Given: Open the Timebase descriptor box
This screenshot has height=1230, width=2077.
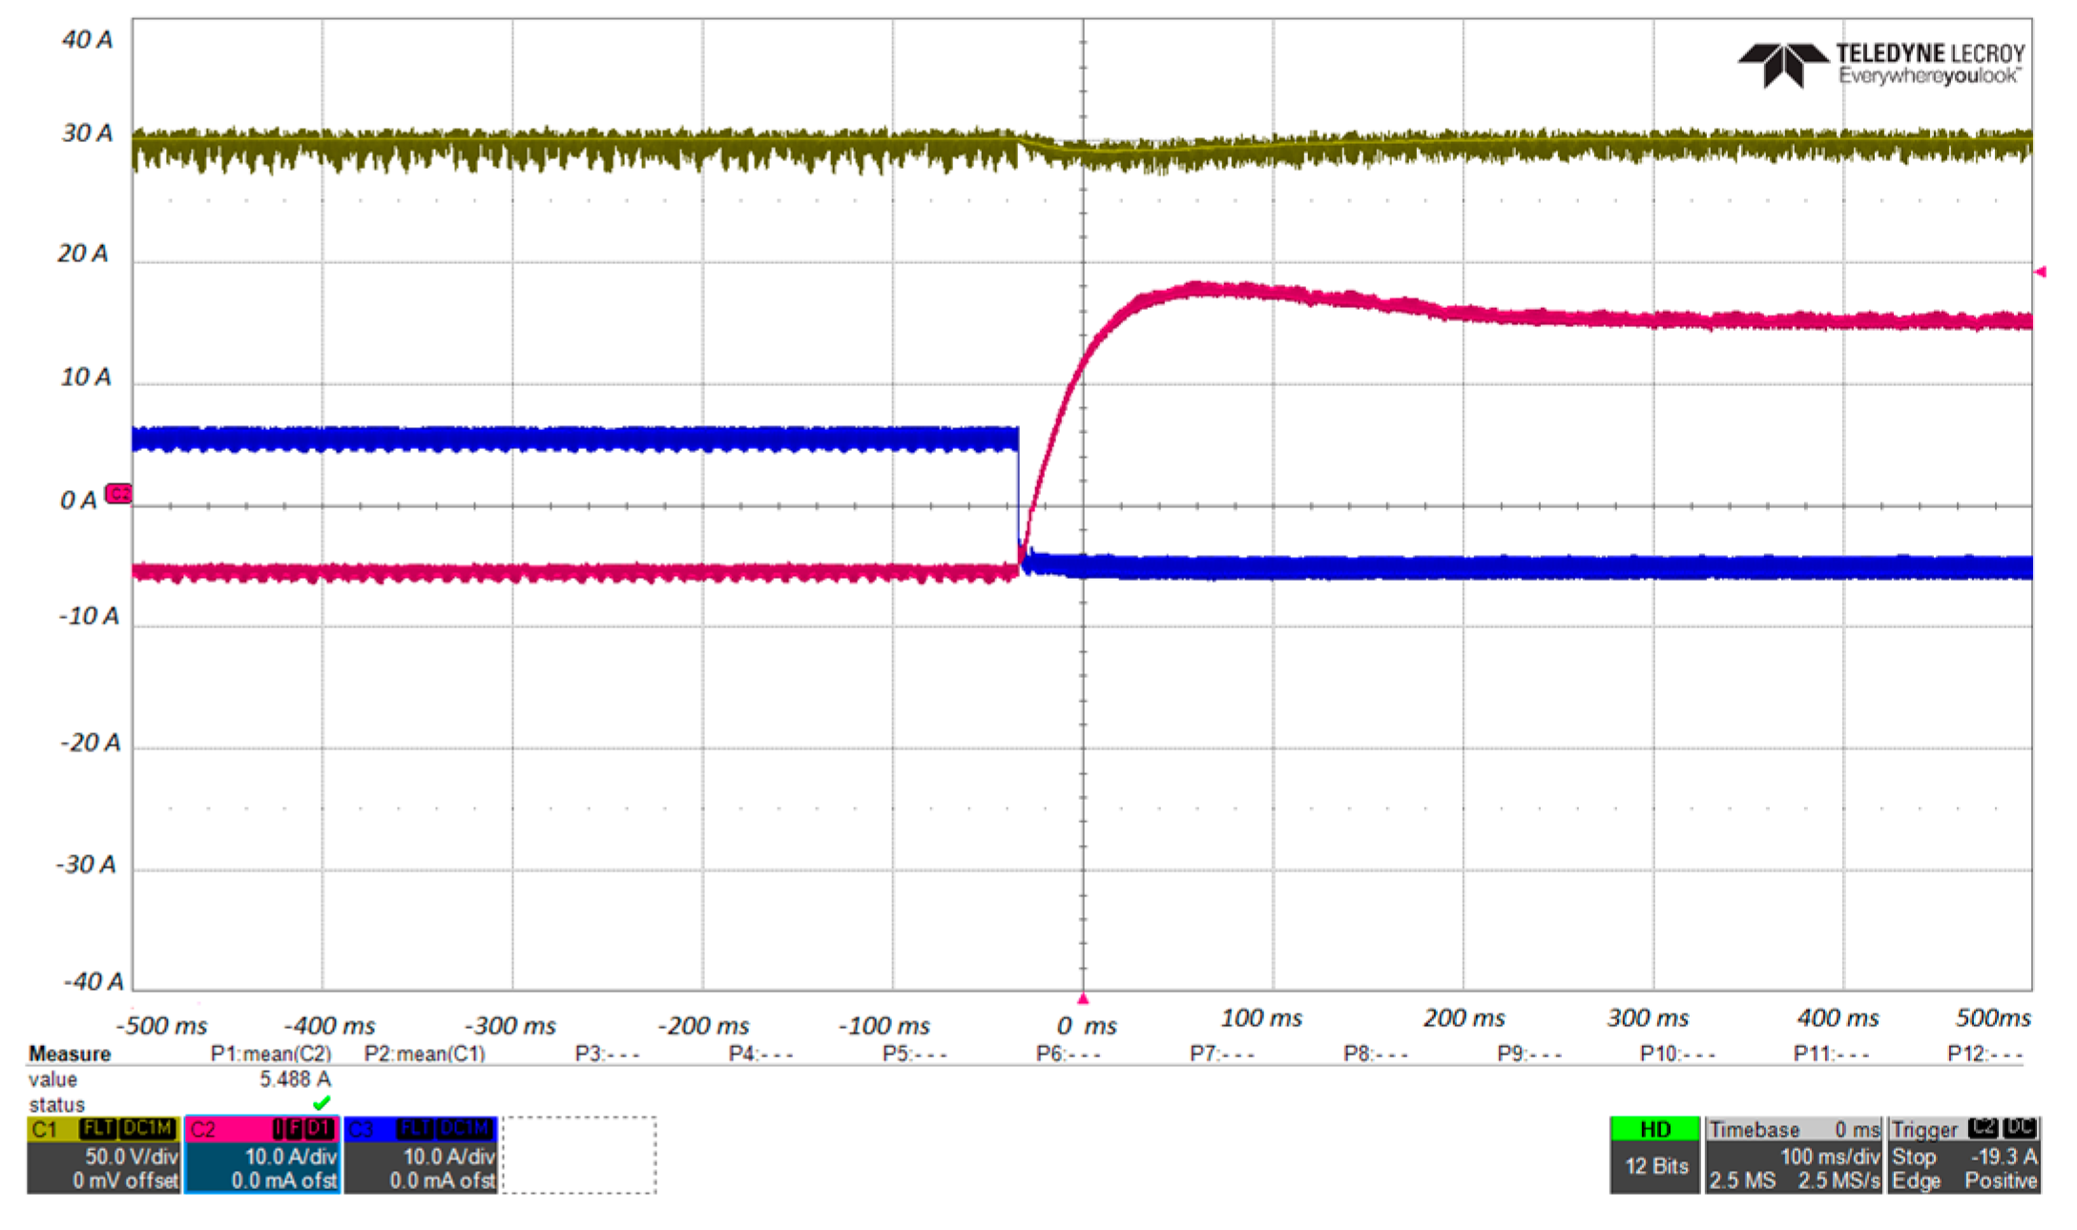Looking at the screenshot, I should 1793,1155.
